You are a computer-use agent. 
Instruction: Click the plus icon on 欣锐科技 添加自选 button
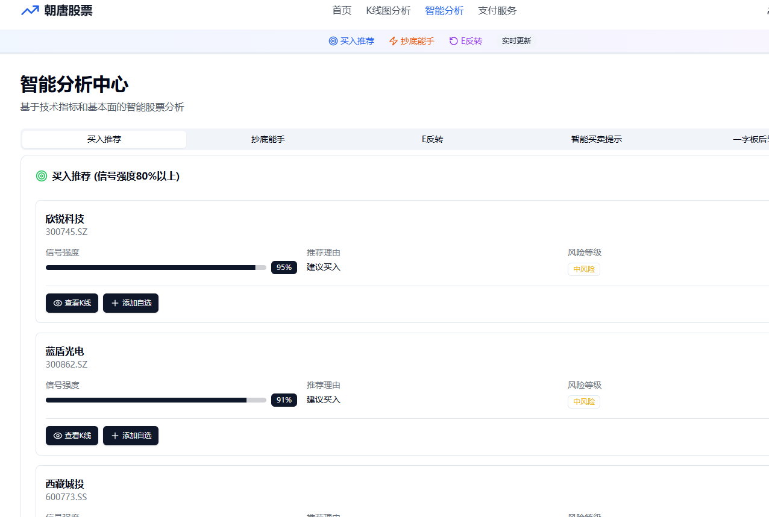click(115, 303)
